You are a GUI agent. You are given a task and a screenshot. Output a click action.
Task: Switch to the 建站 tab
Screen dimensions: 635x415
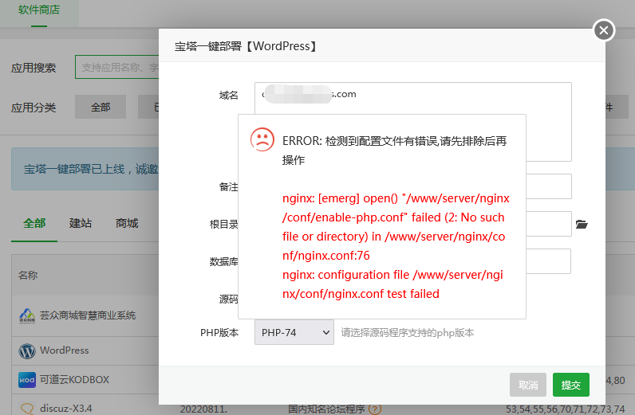(x=81, y=224)
